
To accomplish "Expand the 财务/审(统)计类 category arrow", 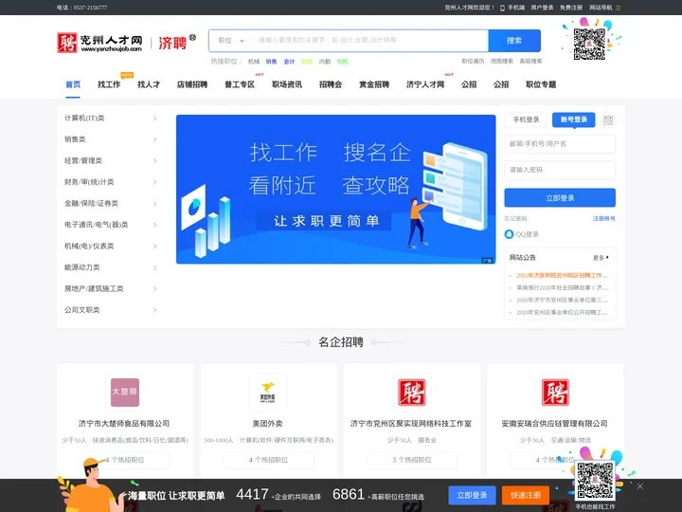I will 154,182.
